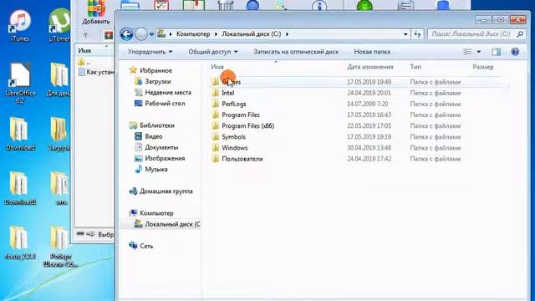Open the iTunes desktop shortcut
The width and height of the screenshot is (535, 301).
click(20, 26)
